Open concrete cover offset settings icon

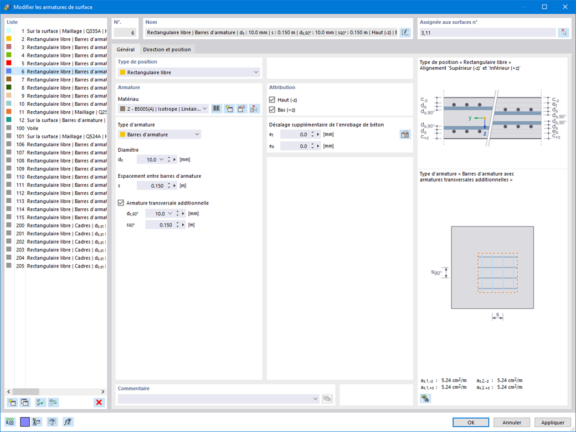coord(405,135)
